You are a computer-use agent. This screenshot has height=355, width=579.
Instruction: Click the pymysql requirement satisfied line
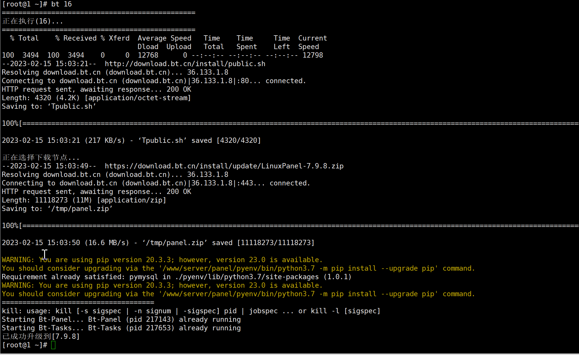pyautogui.click(x=177, y=277)
